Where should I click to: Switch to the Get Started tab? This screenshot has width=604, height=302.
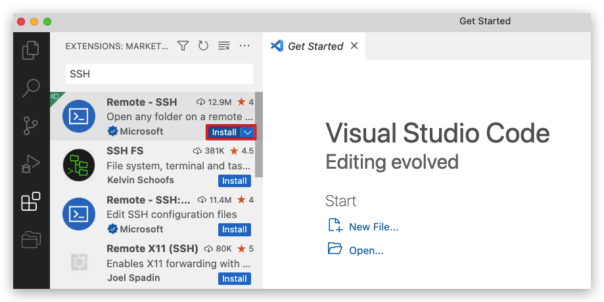click(x=315, y=46)
